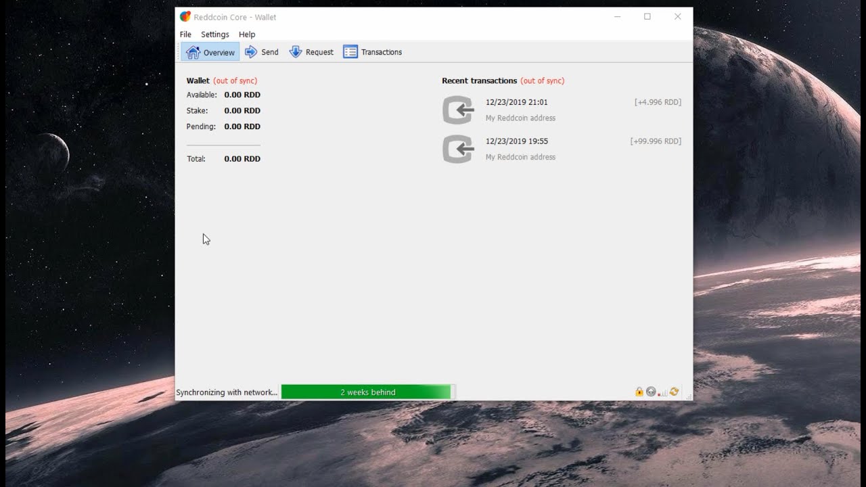Open the File menu
Viewport: 866px width, 487px height.
pyautogui.click(x=185, y=34)
